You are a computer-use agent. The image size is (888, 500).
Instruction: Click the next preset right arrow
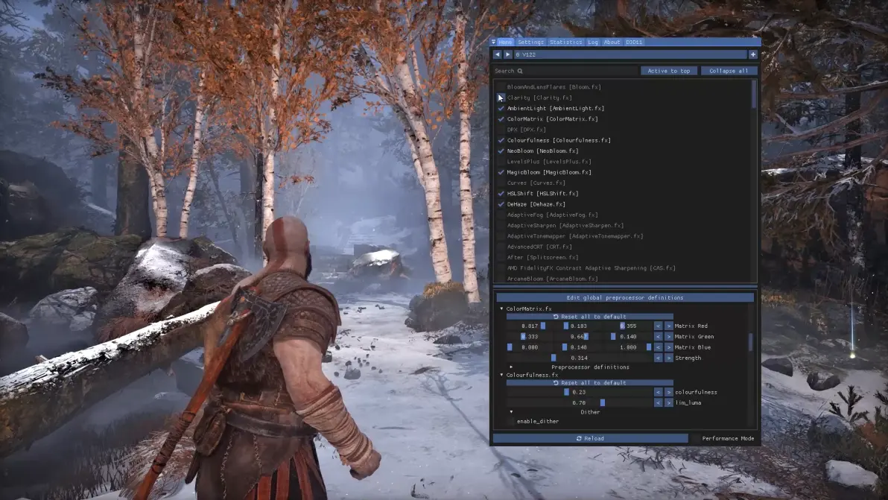point(508,54)
